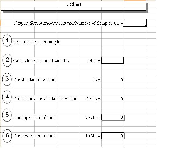Select the c-bar input cell

coord(113,60)
